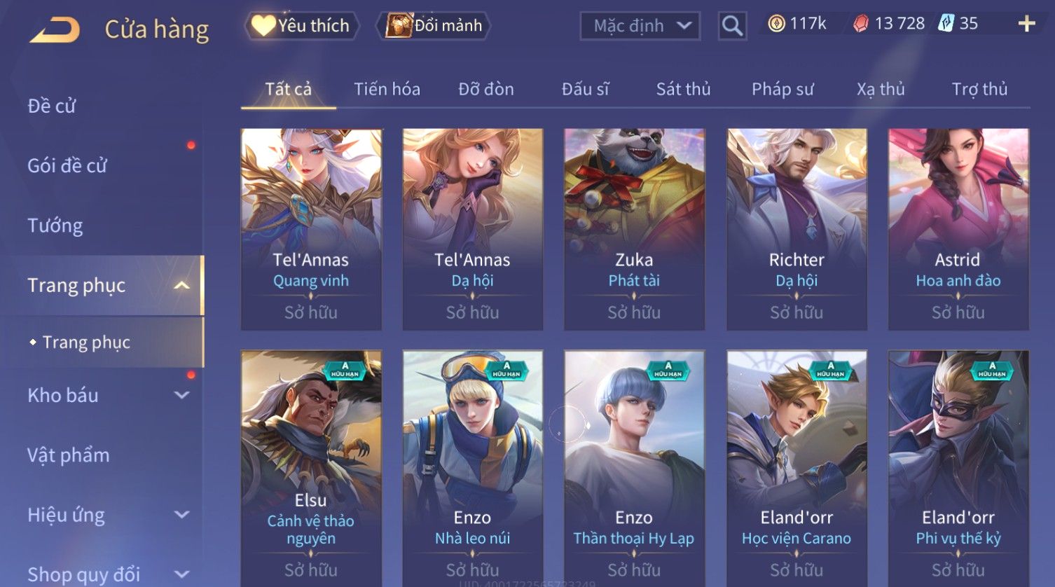This screenshot has width=1055, height=587.
Task: Open the Mặc định sort dropdown
Action: click(640, 26)
